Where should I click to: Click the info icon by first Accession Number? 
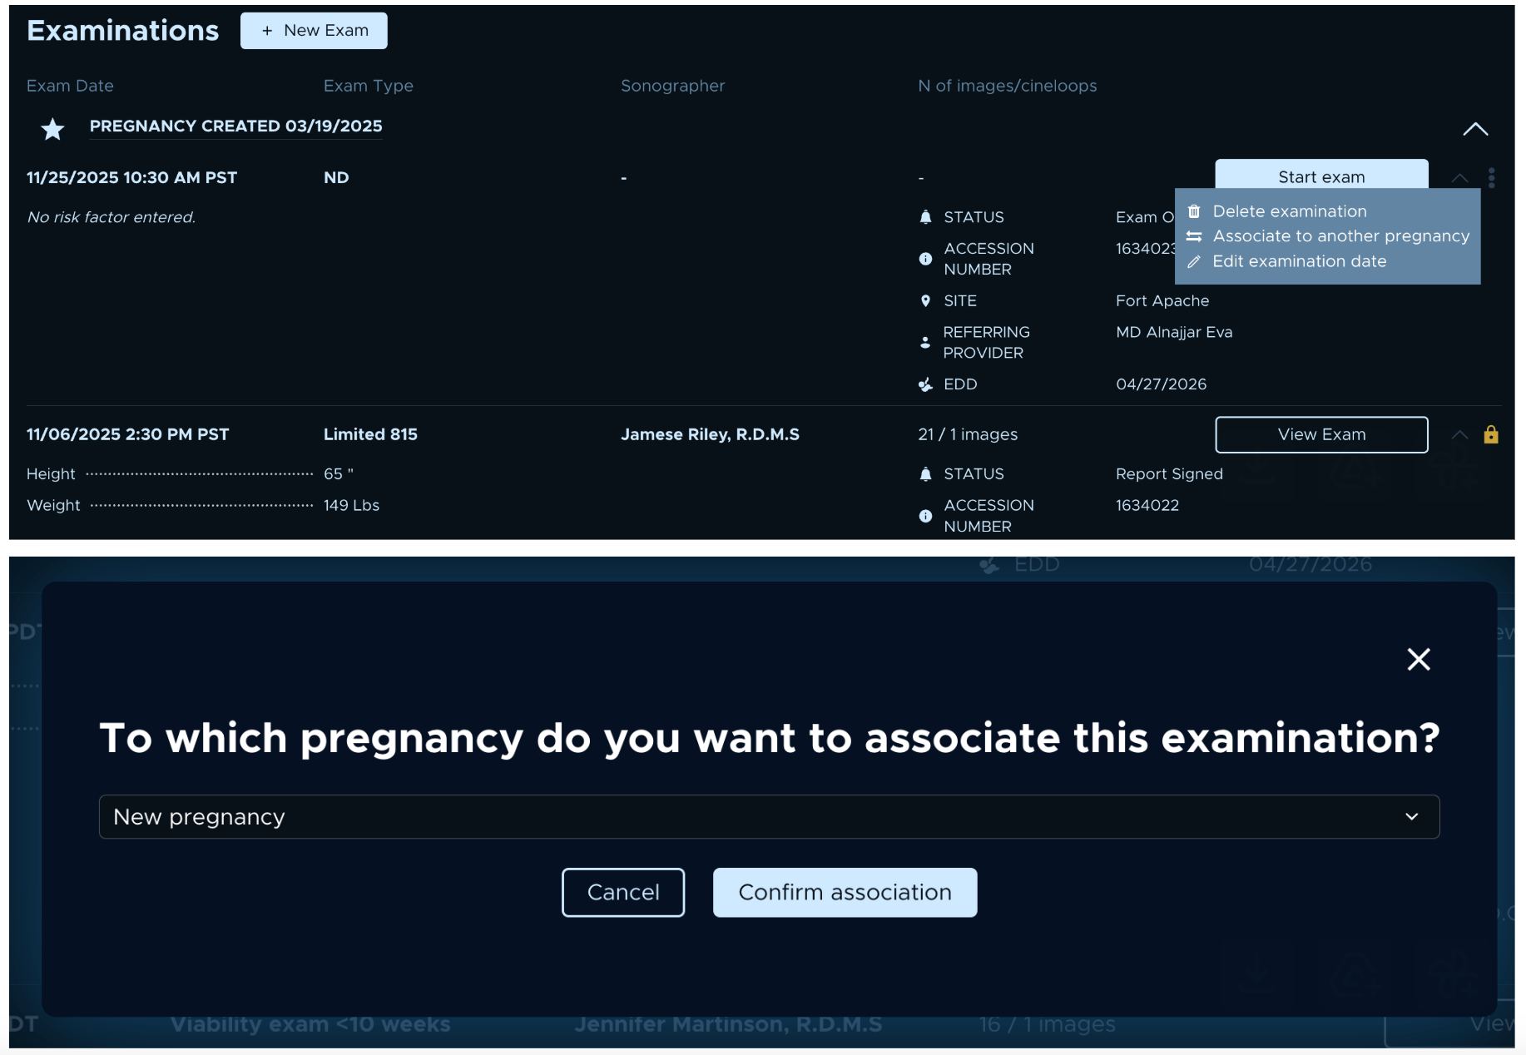[925, 259]
